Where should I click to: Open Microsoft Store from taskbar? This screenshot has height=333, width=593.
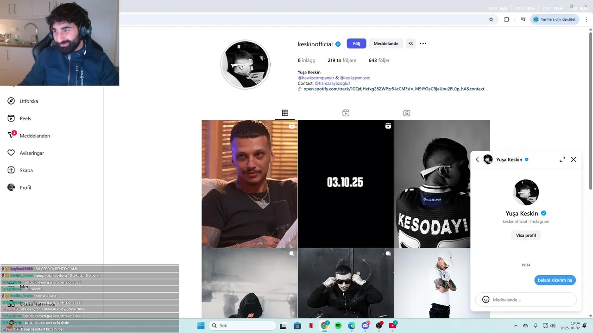click(x=297, y=326)
